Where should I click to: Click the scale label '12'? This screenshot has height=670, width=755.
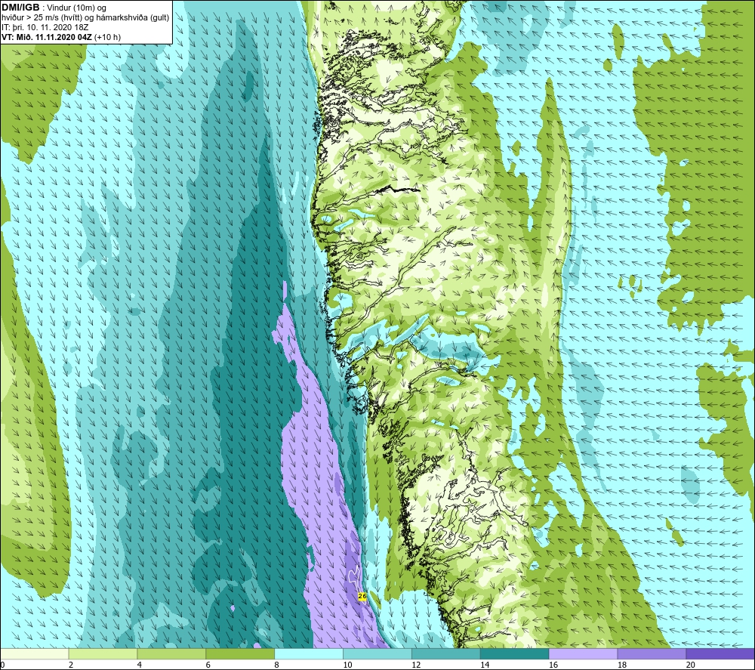tap(416, 665)
